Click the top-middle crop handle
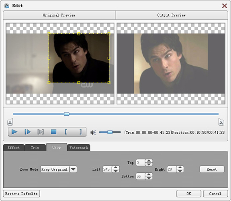The height and width of the screenshot is (201, 231). (x=79, y=34)
